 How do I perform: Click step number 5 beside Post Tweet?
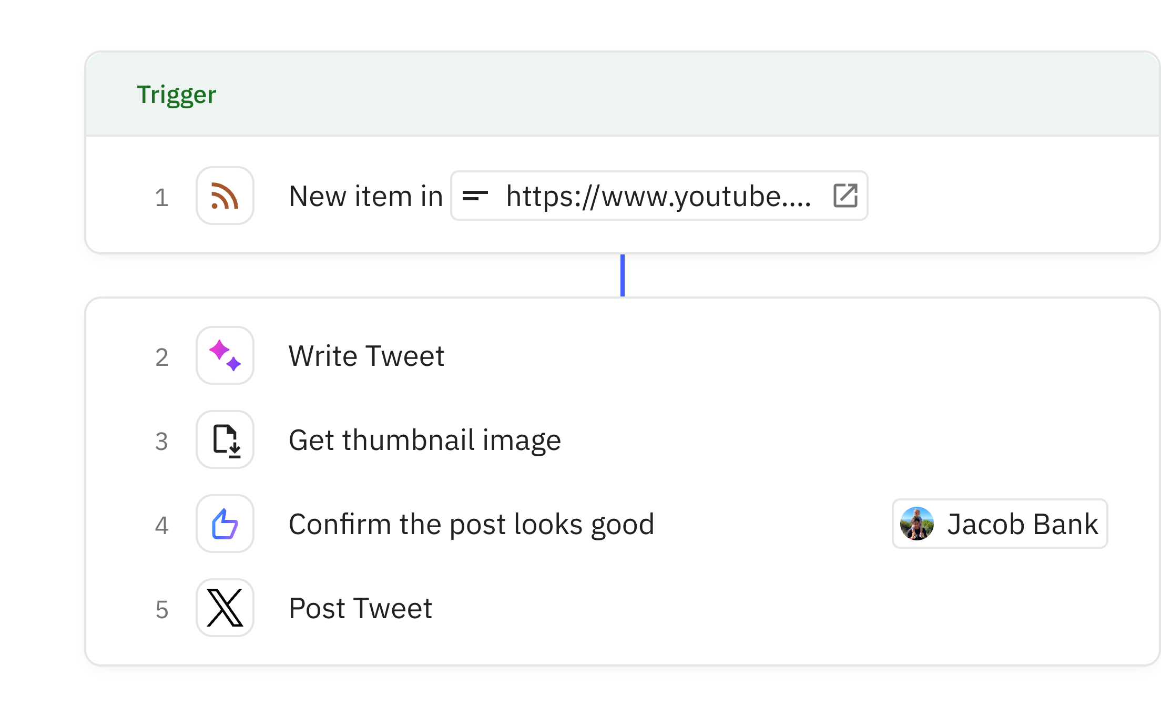coord(162,608)
